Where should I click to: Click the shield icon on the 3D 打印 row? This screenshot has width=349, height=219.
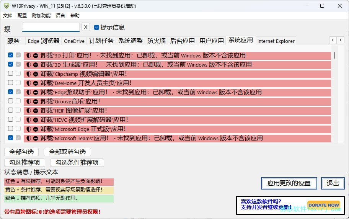(x=28, y=56)
